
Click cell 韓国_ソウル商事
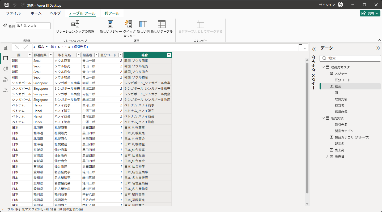(147, 60)
